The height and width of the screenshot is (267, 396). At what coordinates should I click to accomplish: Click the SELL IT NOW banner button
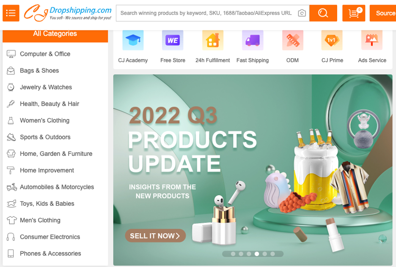tap(155, 236)
